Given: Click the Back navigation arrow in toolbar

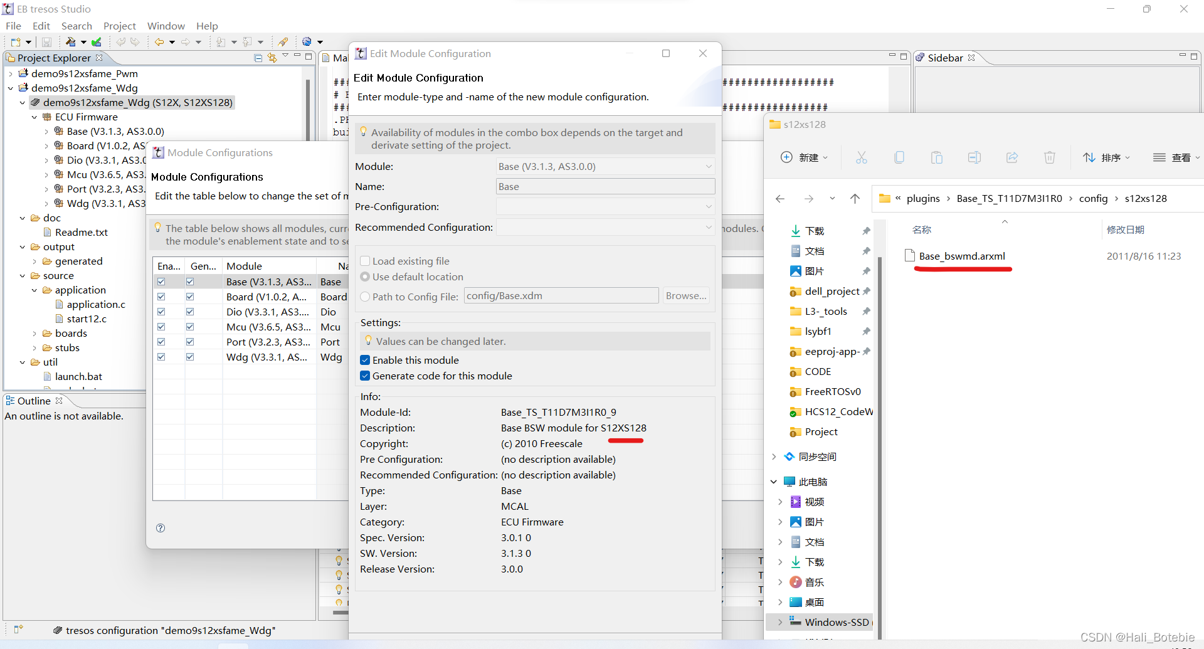Looking at the screenshot, I should (x=159, y=42).
